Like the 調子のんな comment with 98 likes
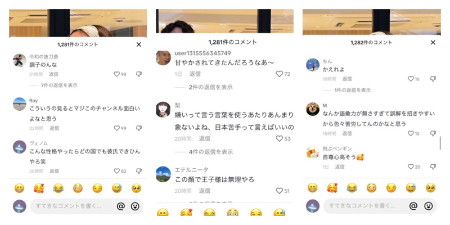 117,74
